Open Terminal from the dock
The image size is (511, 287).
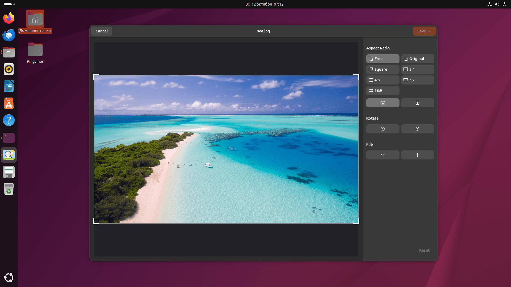coord(9,138)
